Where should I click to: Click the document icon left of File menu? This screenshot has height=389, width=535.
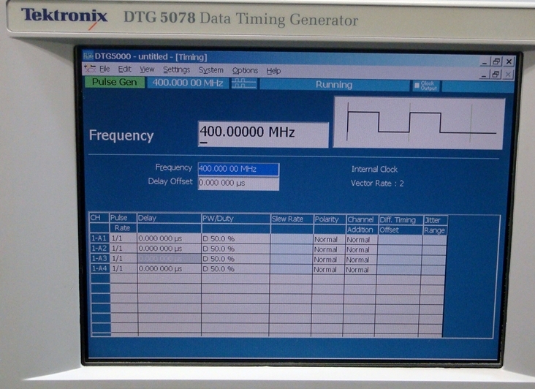point(90,69)
